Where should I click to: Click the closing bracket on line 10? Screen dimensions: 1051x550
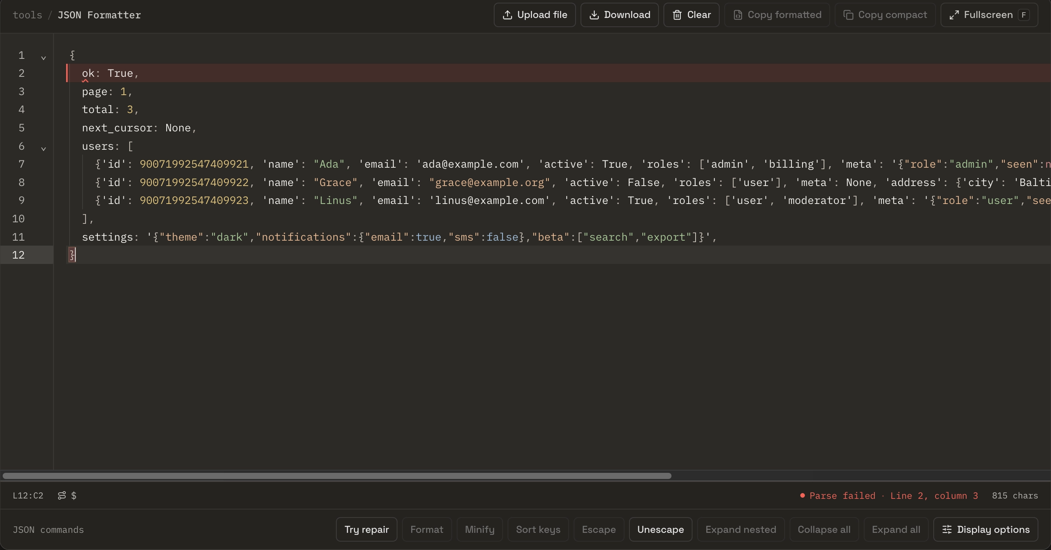pyautogui.click(x=85, y=219)
